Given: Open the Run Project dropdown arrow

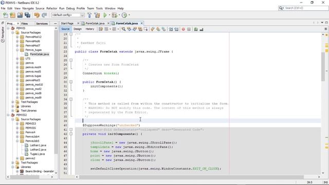Looking at the screenshot, I should click(109, 15).
